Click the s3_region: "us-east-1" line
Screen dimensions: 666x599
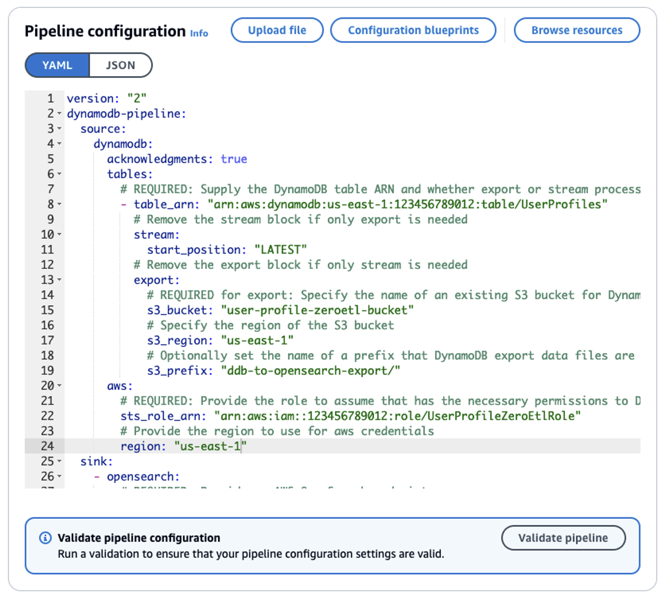[x=220, y=340]
